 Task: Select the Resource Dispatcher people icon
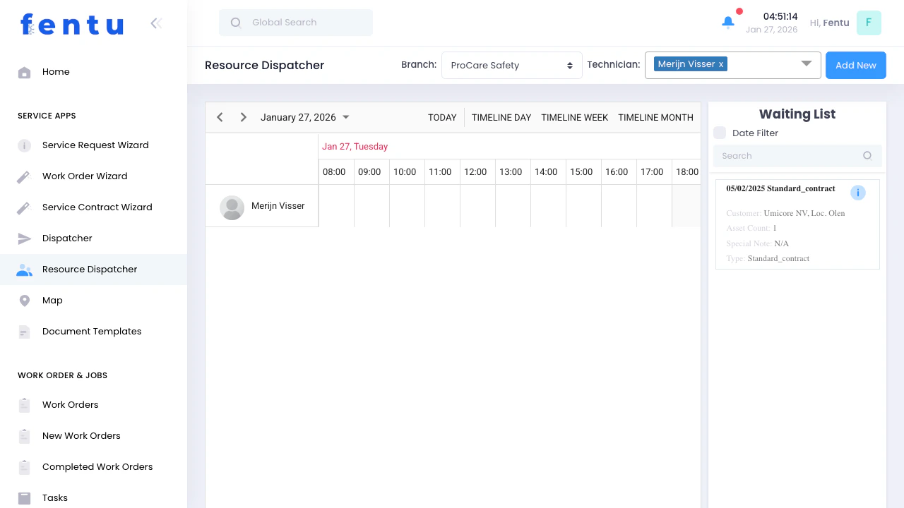point(24,269)
